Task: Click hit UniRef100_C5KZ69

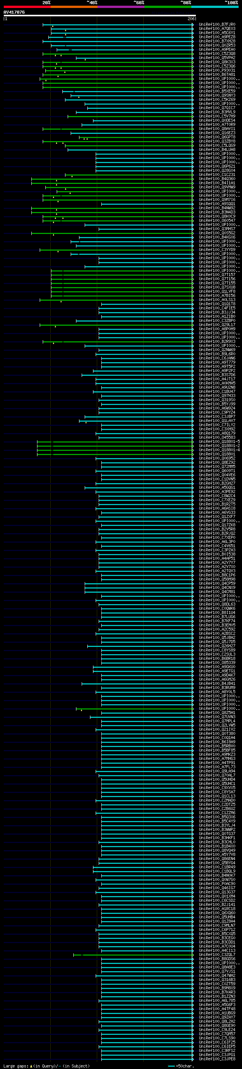Action: (217, 100)
